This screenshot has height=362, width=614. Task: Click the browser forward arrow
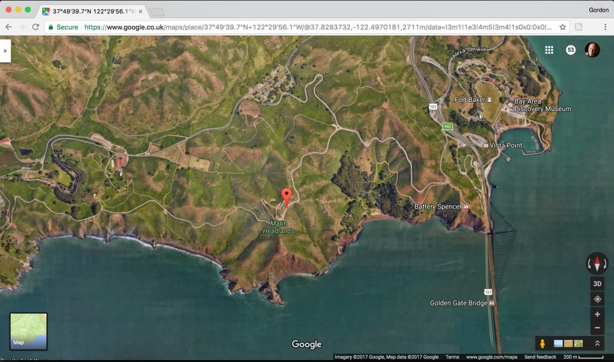[x=22, y=27]
